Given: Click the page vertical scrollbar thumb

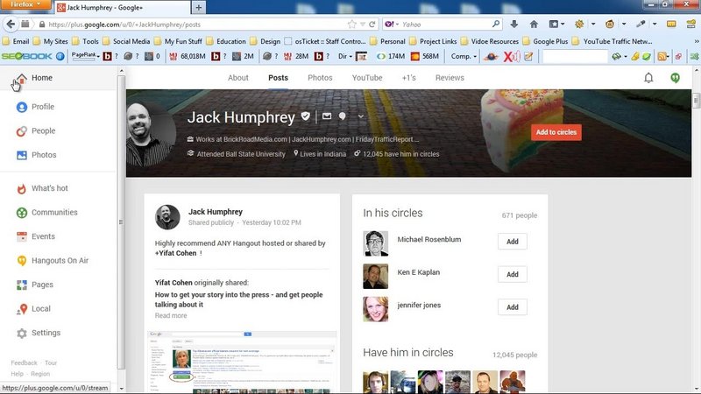Looking at the screenshot, I should 696,100.
